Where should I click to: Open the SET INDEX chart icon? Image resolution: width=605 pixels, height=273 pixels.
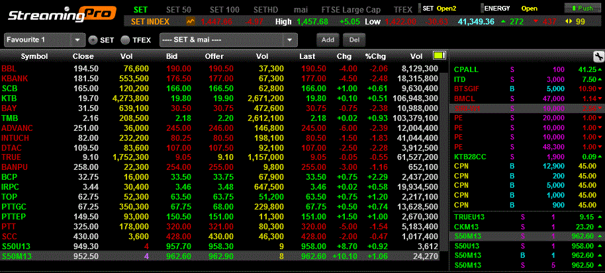191,22
